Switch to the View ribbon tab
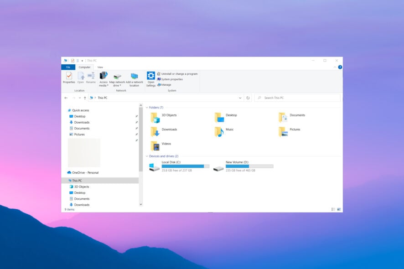Viewport: 404px width, 269px height. (x=100, y=67)
